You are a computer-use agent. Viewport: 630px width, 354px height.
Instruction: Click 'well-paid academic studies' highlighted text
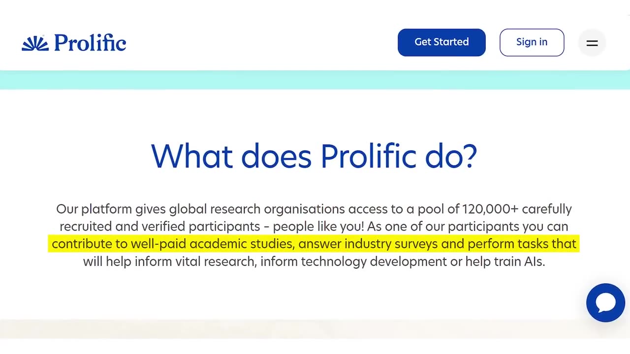click(212, 244)
